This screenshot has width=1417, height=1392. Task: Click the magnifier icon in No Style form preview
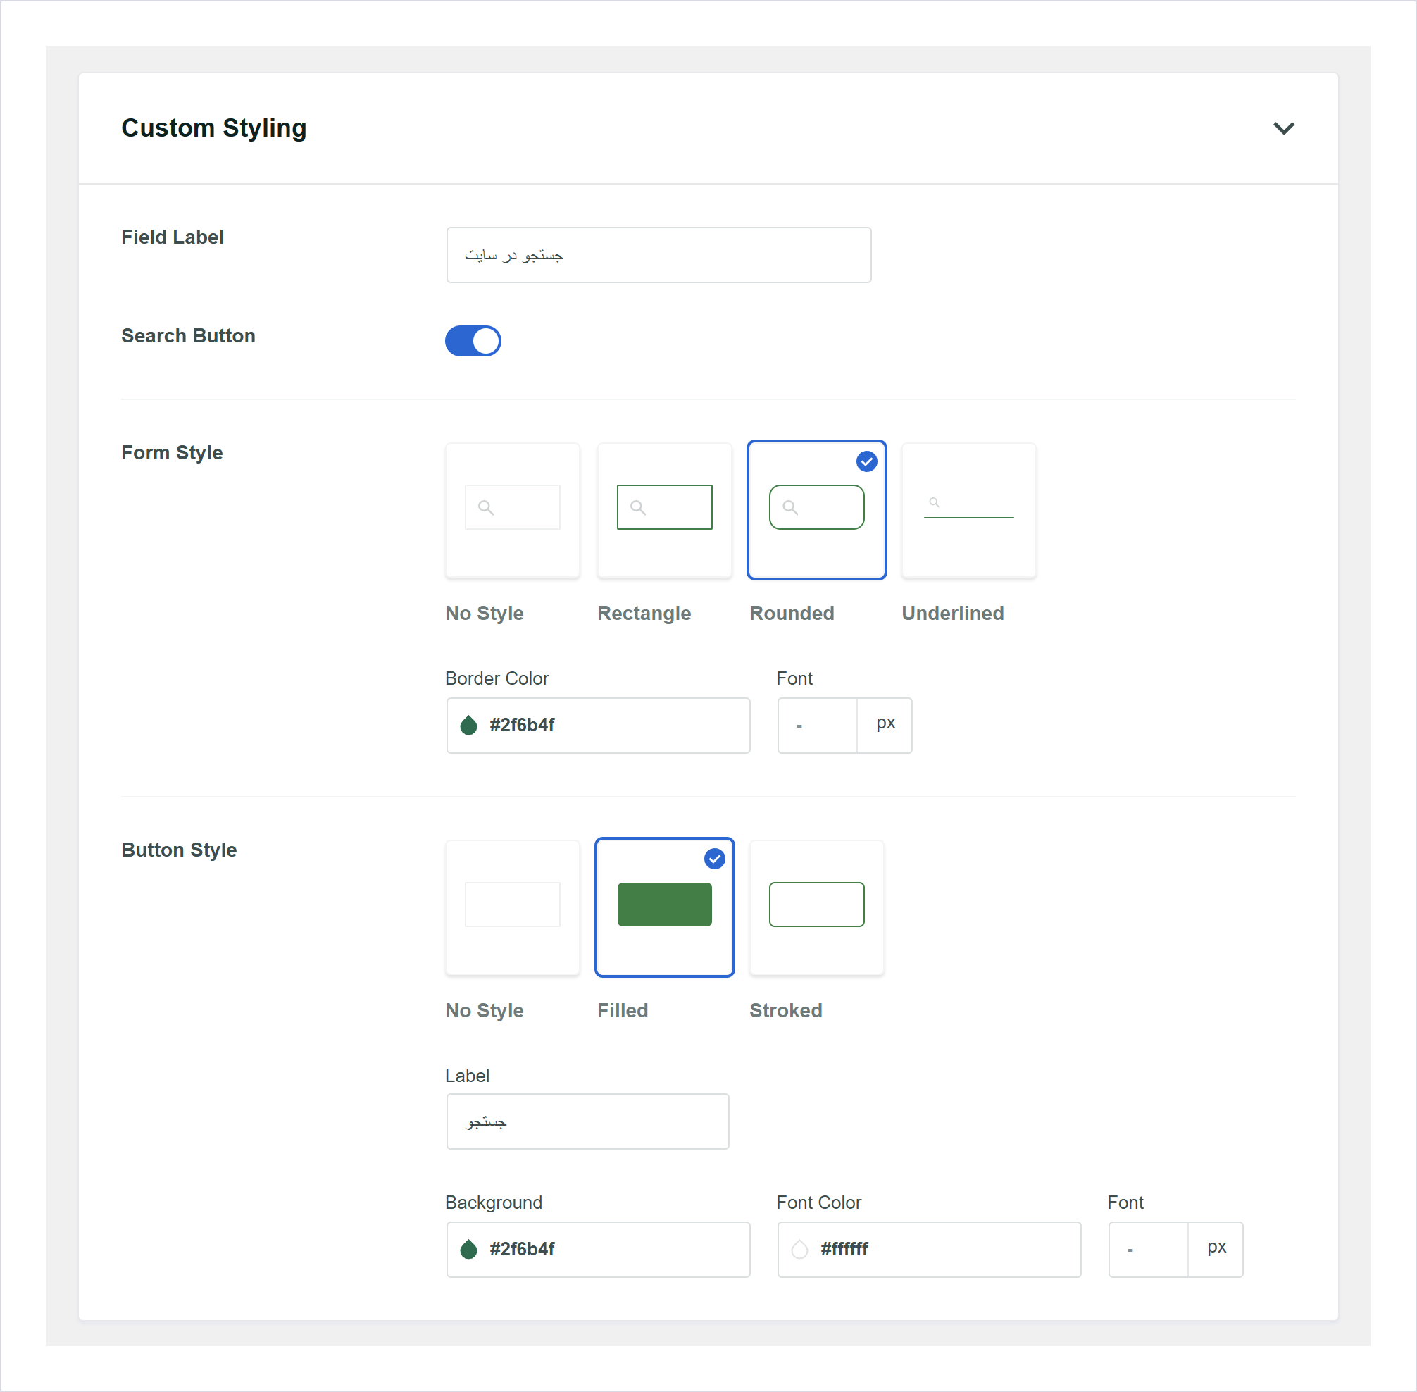(x=486, y=507)
